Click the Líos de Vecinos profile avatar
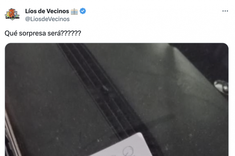The height and width of the screenshot is (156, 235). [x=12, y=14]
